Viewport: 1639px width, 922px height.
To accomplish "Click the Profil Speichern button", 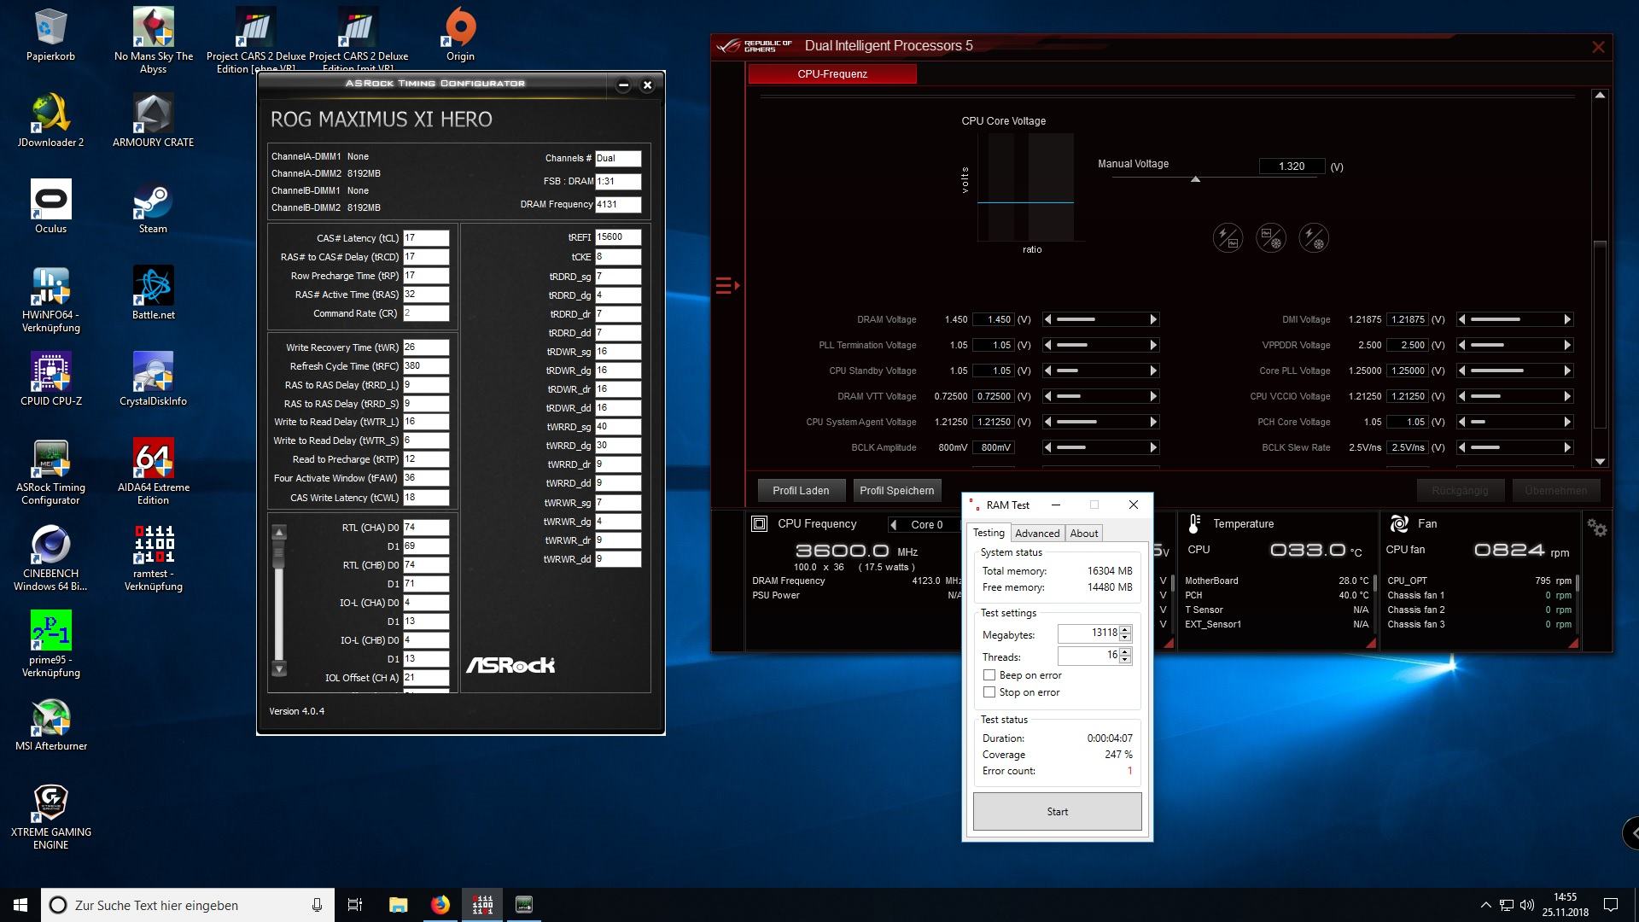I will [x=896, y=490].
